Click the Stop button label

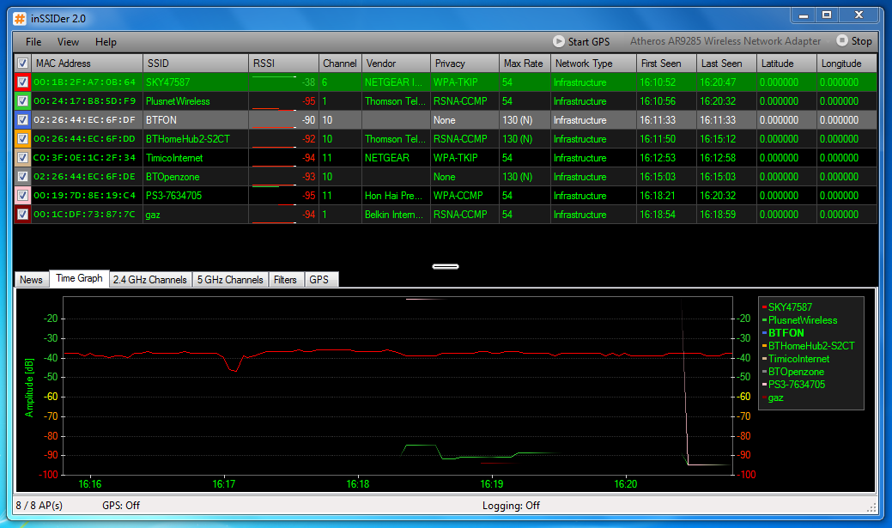click(861, 41)
